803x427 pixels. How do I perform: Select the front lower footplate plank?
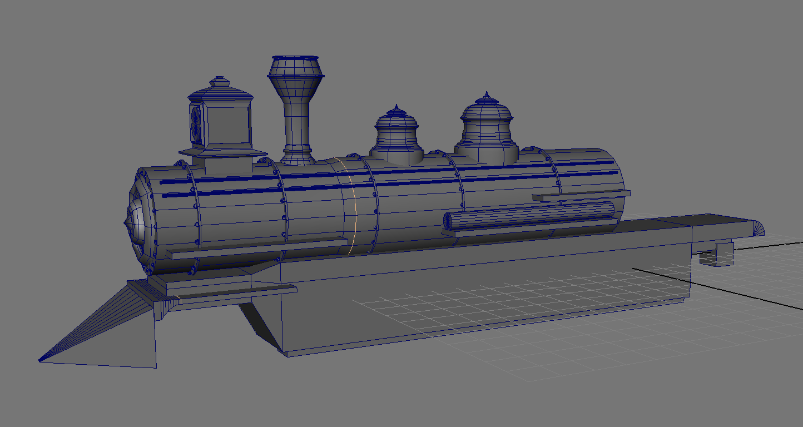231,290
